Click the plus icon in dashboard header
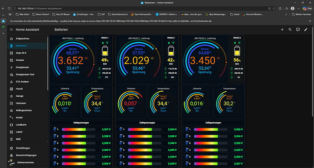The height and width of the screenshot is (168, 314). (x=282, y=30)
